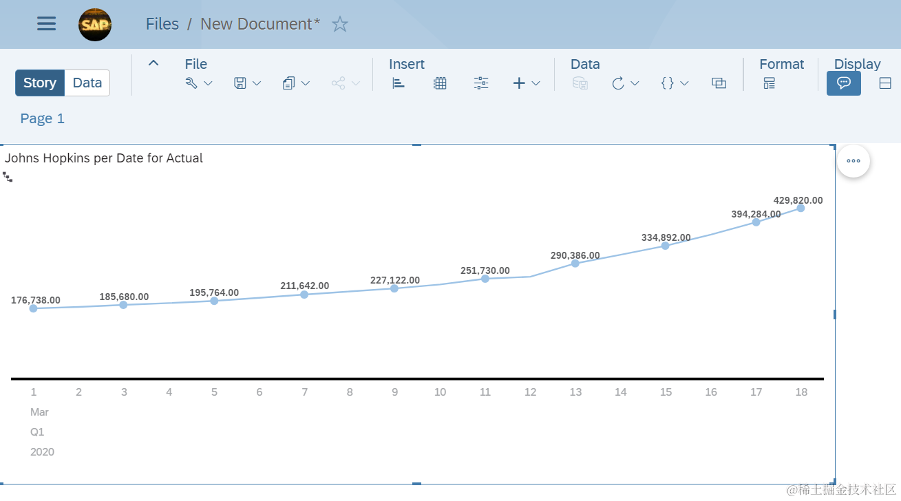The width and height of the screenshot is (901, 501).
Task: Click the axis day label 10
Action: [x=440, y=392]
